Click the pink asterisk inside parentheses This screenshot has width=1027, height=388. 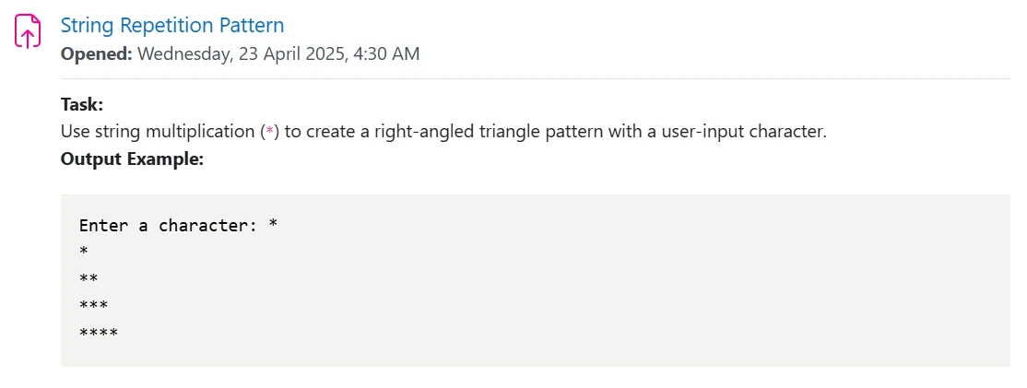(269, 132)
